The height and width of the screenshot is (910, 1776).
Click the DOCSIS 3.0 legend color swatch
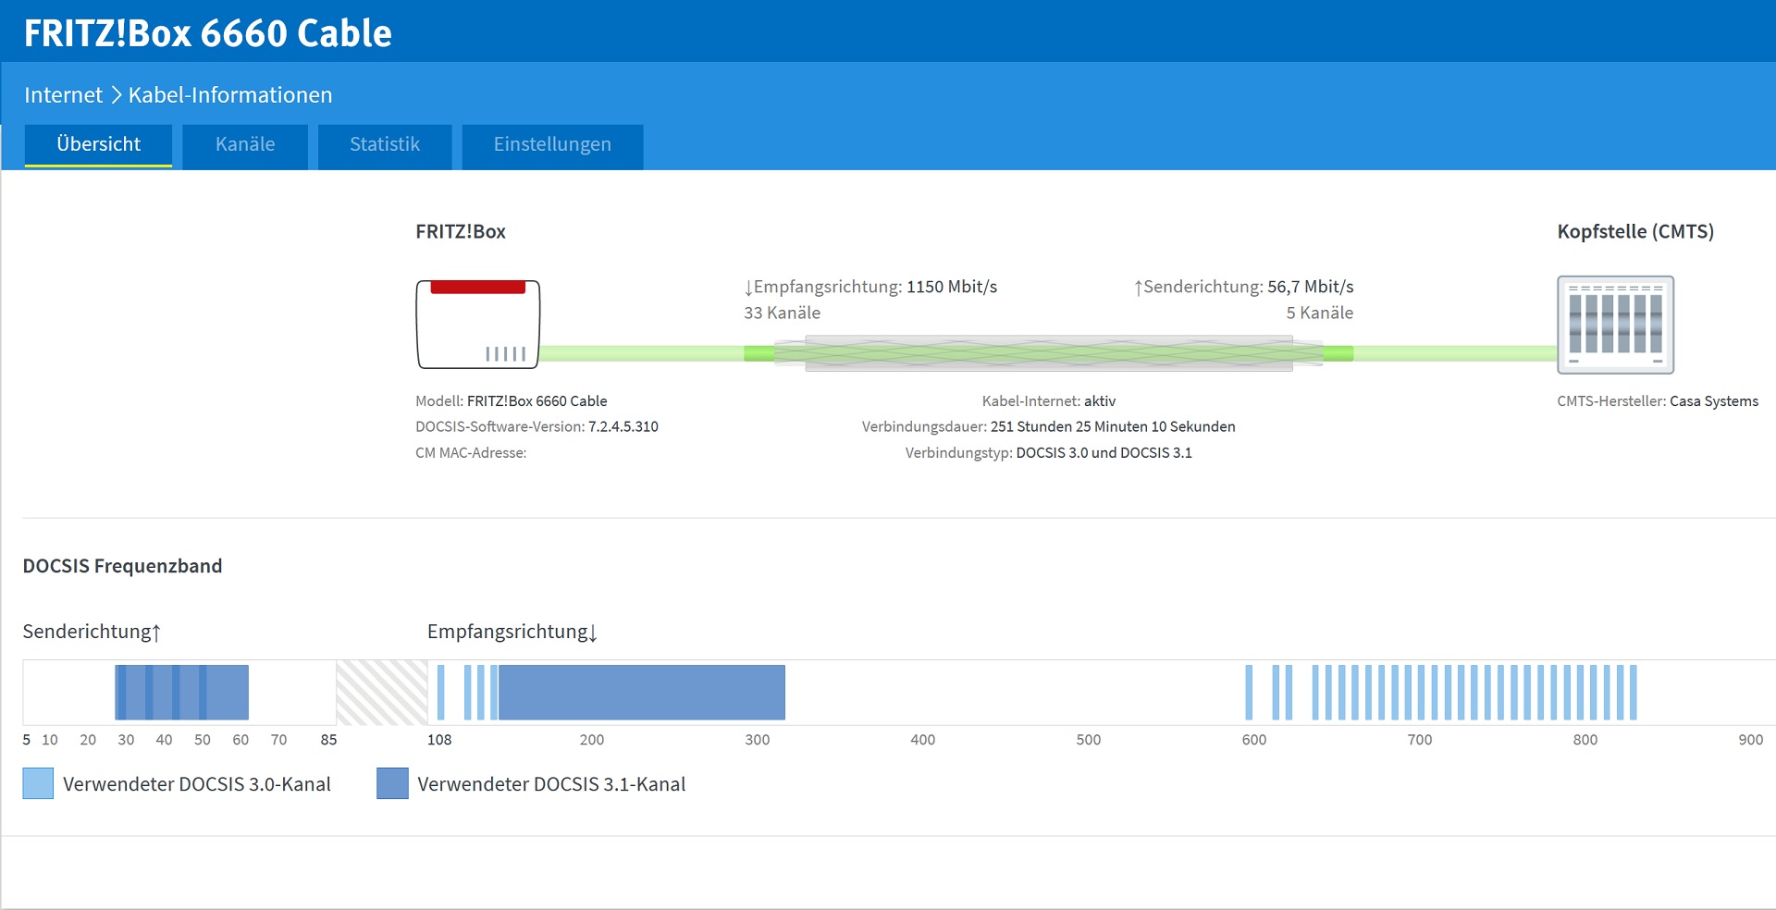[x=38, y=783]
